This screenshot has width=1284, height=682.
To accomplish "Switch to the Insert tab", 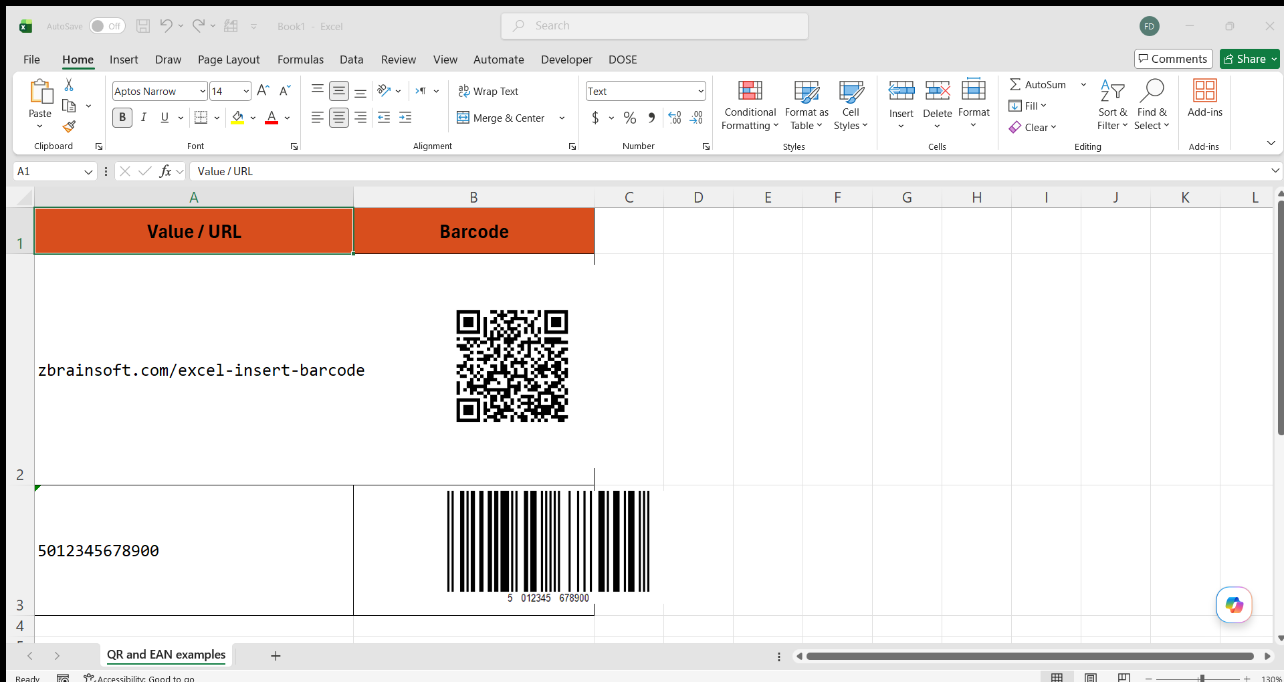I will point(124,60).
